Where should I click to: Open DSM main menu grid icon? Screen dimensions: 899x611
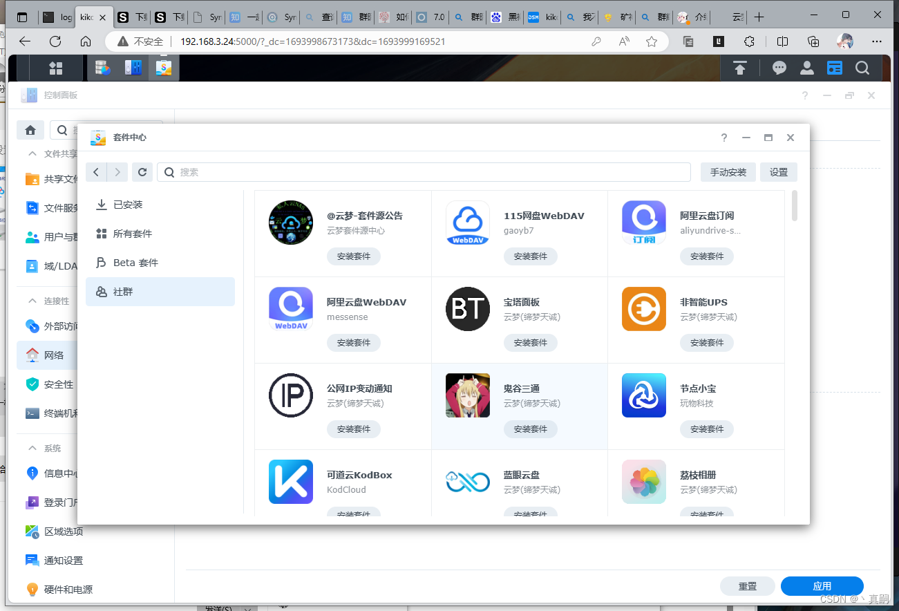pos(56,68)
